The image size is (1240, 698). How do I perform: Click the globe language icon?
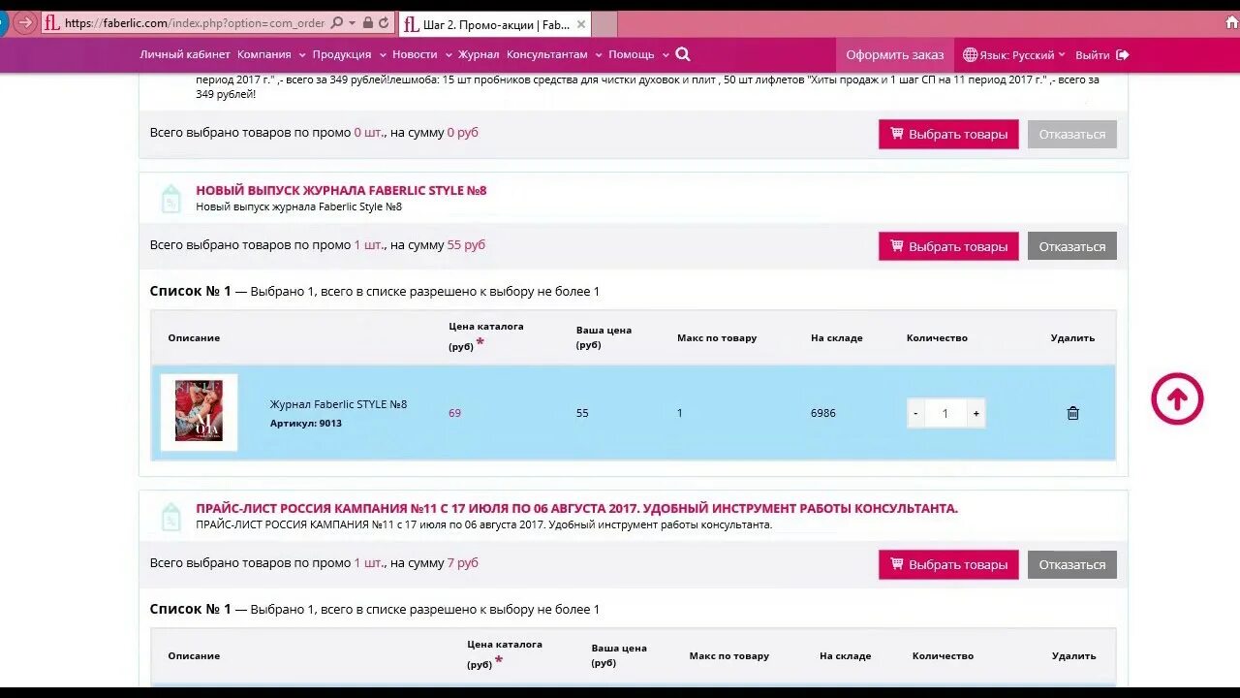pyautogui.click(x=970, y=55)
